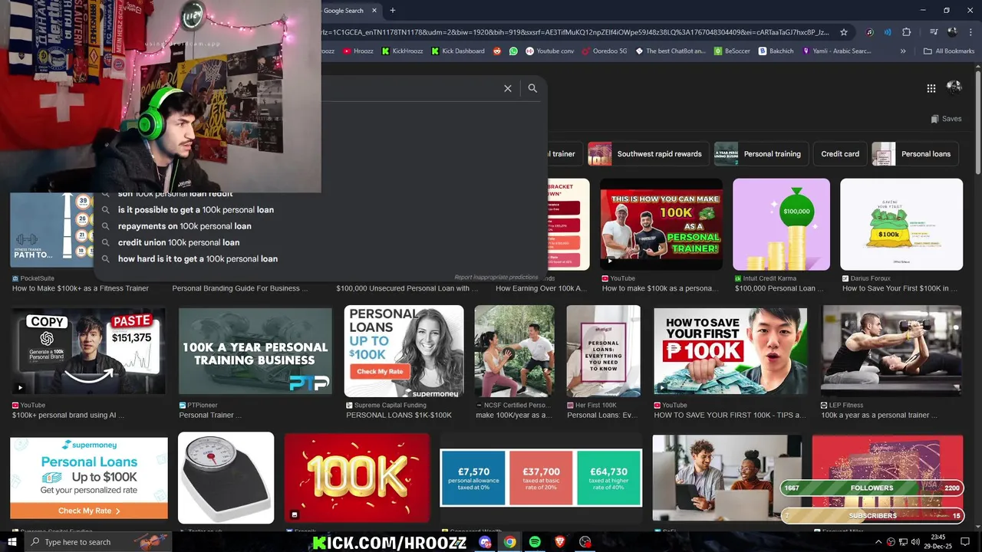This screenshot has width=982, height=552.
Task: Open Windows Start menu
Action: pyautogui.click(x=12, y=542)
